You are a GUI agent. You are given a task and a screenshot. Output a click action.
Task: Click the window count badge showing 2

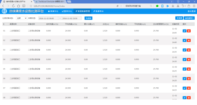(x=172, y=2)
